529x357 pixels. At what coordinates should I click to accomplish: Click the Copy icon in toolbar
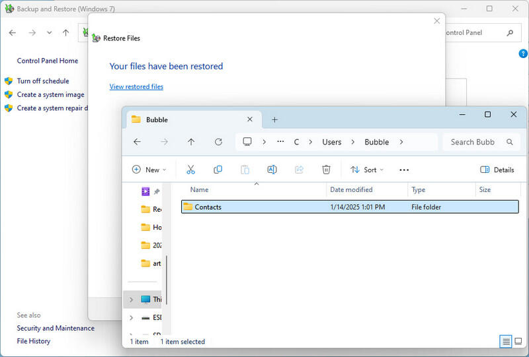pos(218,170)
